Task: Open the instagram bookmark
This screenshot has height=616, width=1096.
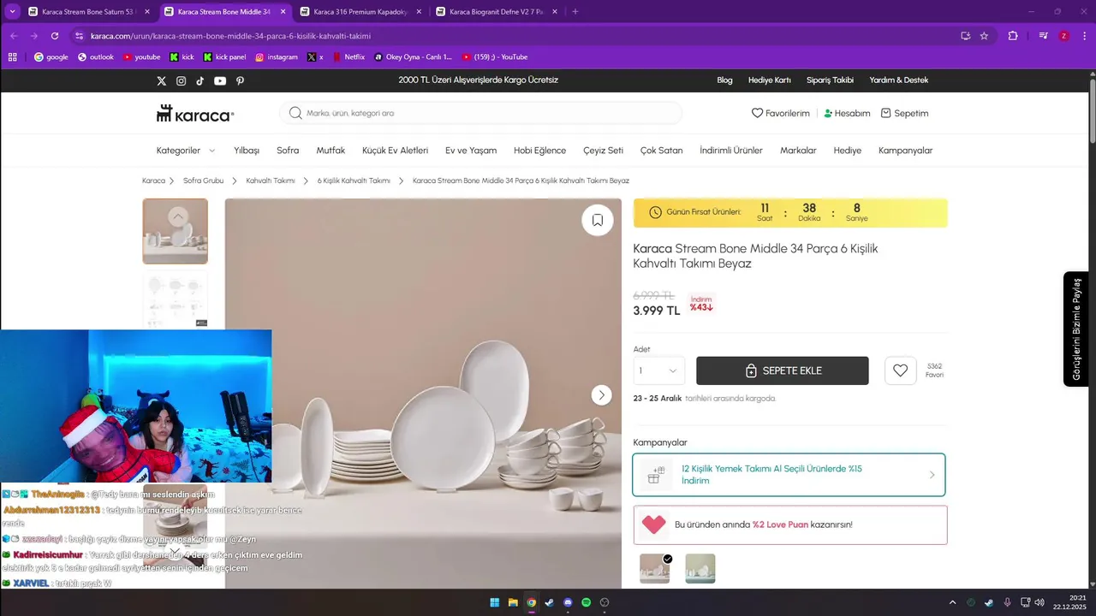Action: [276, 57]
